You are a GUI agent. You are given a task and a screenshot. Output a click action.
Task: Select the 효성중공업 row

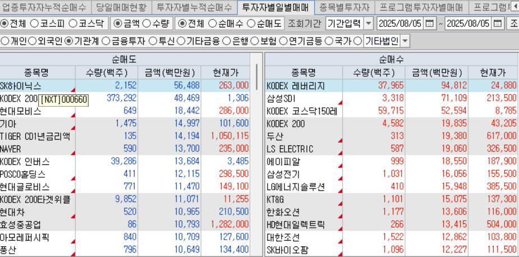(125, 225)
